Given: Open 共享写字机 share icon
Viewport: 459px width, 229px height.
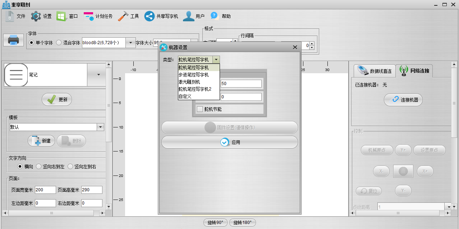Looking at the screenshot, I should (x=150, y=16).
